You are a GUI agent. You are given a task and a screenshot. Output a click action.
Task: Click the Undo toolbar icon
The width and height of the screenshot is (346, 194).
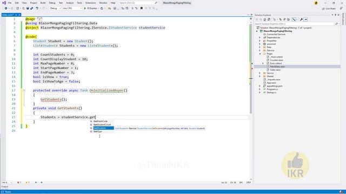click(x=37, y=9)
